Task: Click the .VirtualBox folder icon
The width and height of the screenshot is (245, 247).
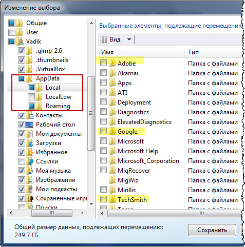Action: tap(29, 69)
